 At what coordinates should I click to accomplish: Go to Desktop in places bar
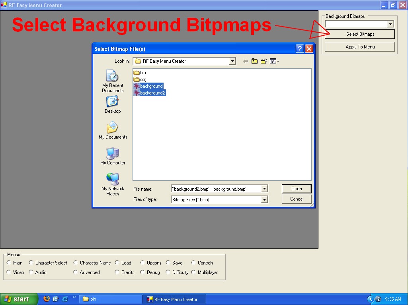pyautogui.click(x=113, y=104)
